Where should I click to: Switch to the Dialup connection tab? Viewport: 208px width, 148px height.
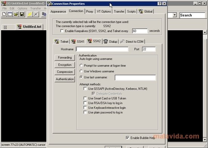(110, 42)
